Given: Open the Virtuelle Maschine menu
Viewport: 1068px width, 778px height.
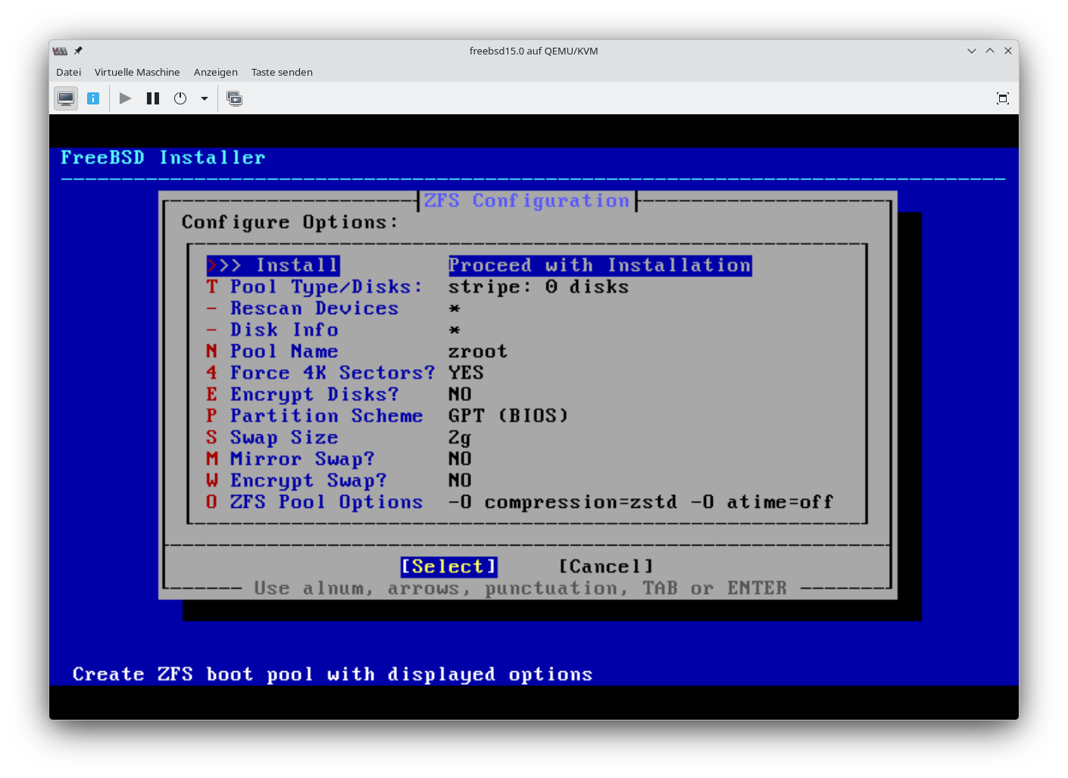Looking at the screenshot, I should [137, 72].
